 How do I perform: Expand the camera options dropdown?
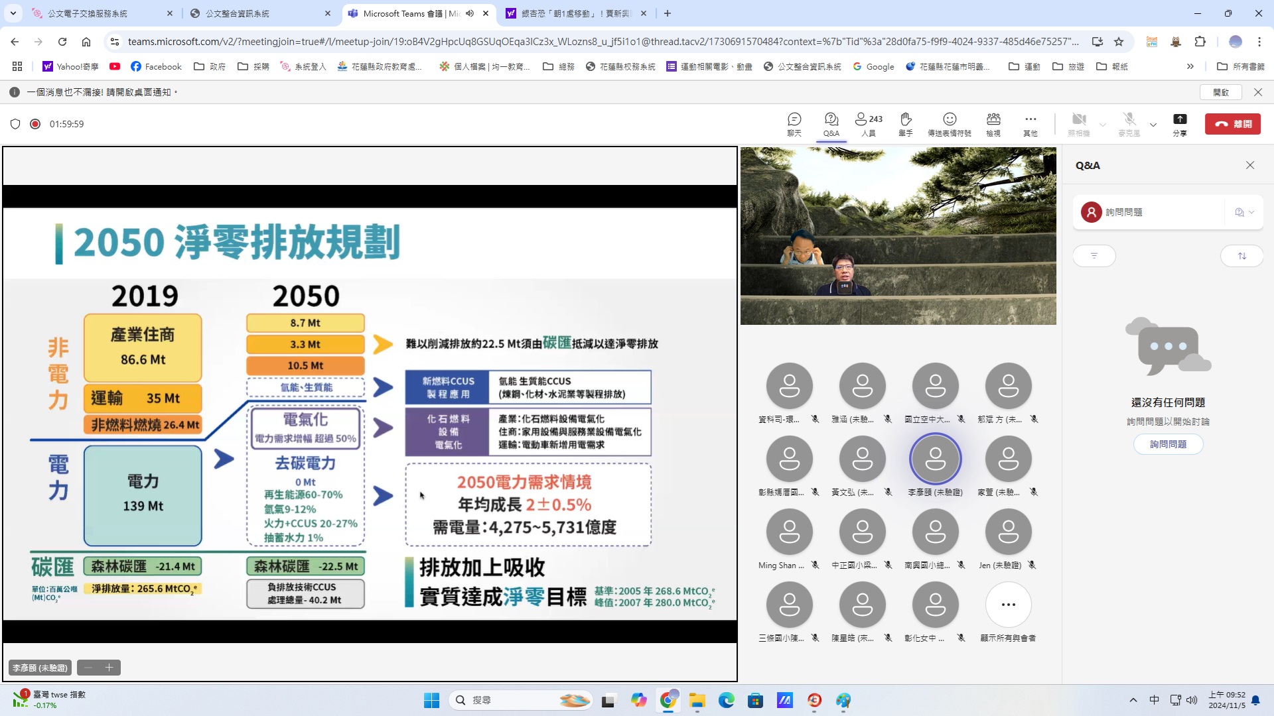click(x=1103, y=124)
